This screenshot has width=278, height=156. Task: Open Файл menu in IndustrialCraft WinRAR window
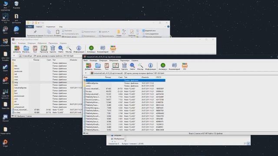[86, 61]
